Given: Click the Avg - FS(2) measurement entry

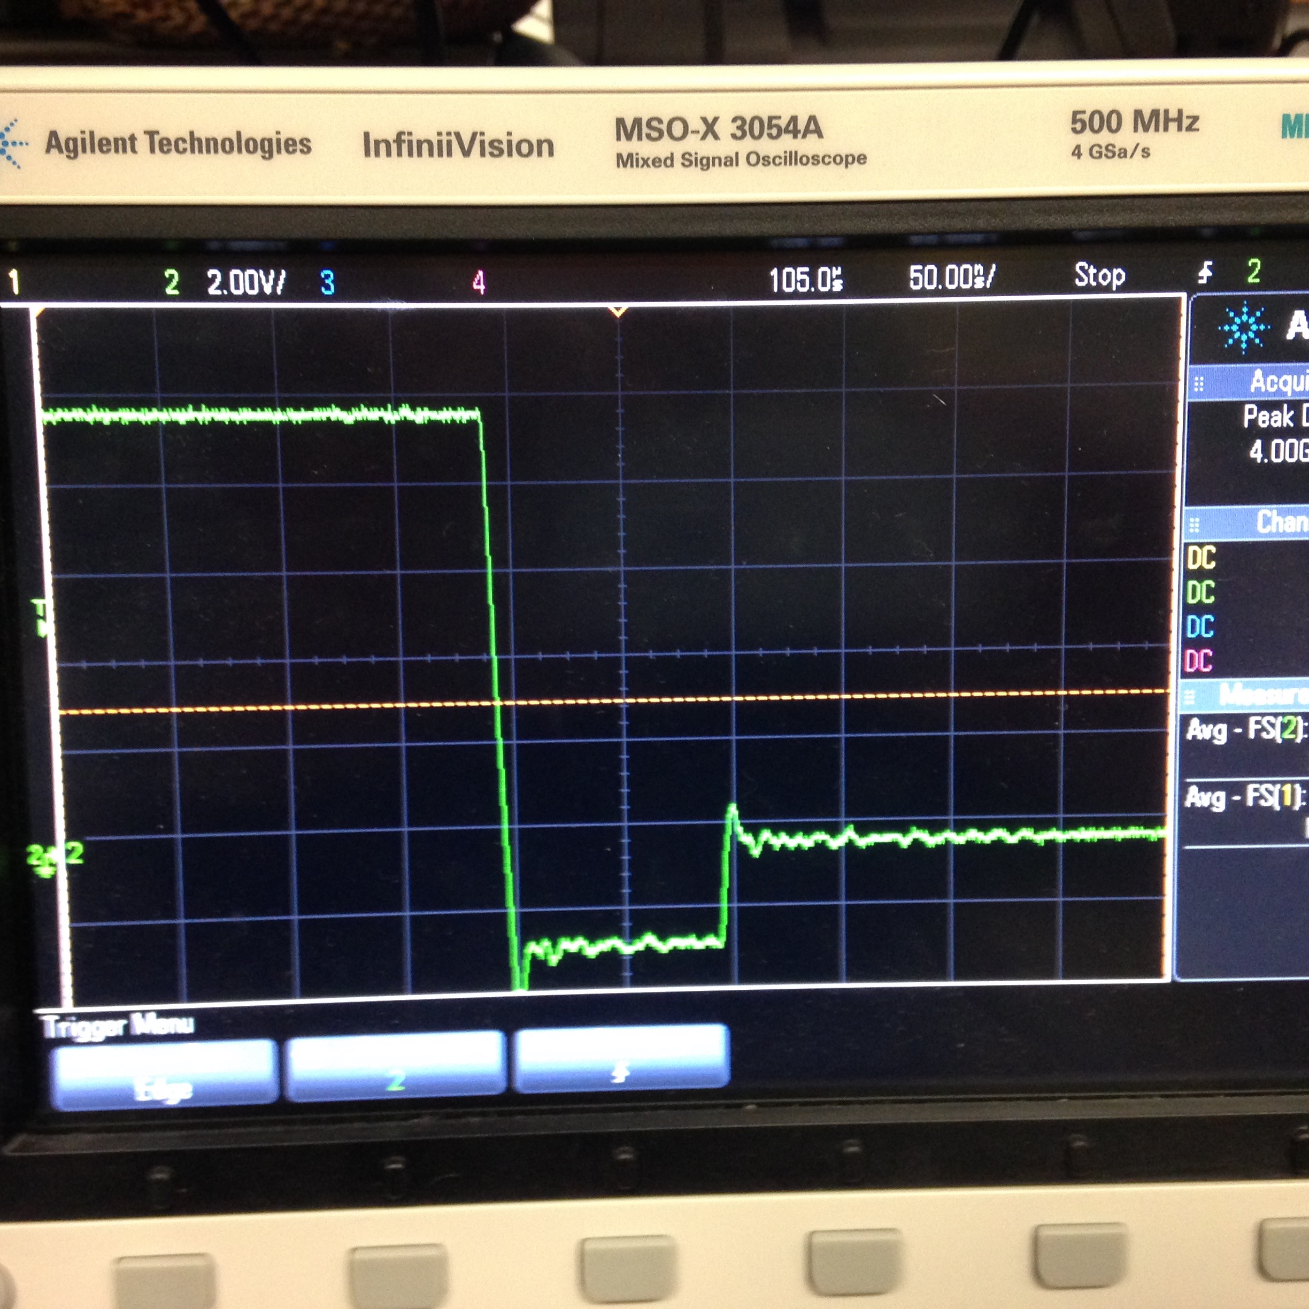Looking at the screenshot, I should tap(1245, 730).
